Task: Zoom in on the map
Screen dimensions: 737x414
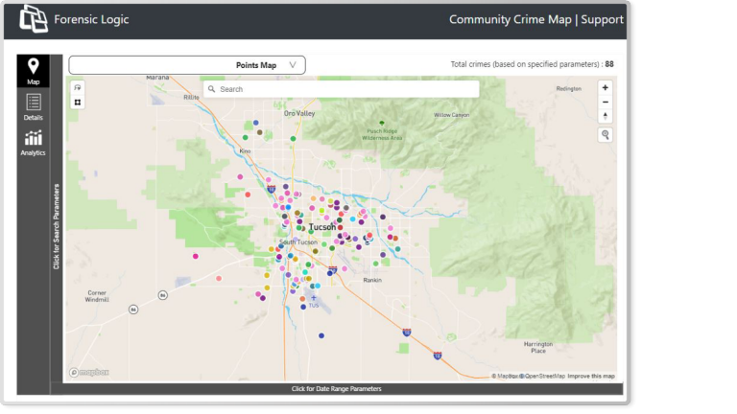Action: 605,87
